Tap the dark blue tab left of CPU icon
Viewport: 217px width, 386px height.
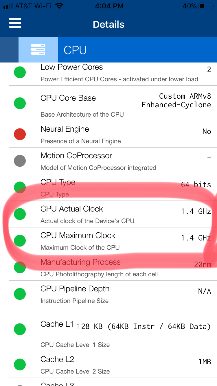coord(9,50)
